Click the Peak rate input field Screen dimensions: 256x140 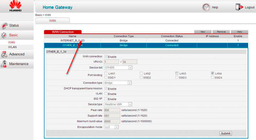click(x=112, y=110)
